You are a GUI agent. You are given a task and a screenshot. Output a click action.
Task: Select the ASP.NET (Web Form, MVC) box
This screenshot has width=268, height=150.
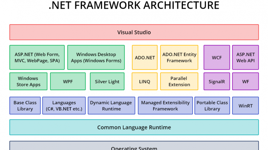pos(37,57)
